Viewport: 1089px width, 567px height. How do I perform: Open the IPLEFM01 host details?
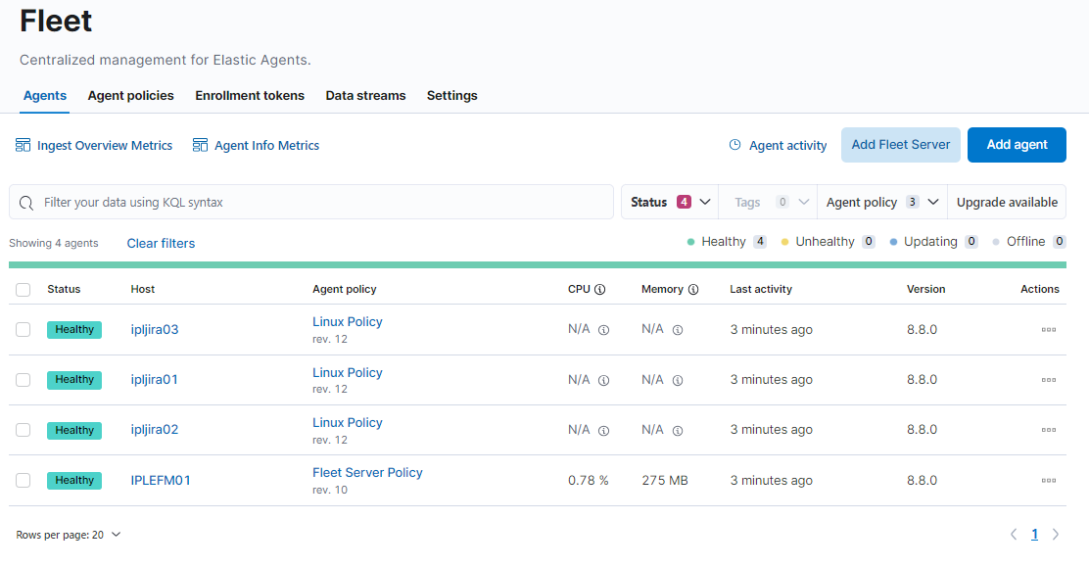[x=161, y=480]
